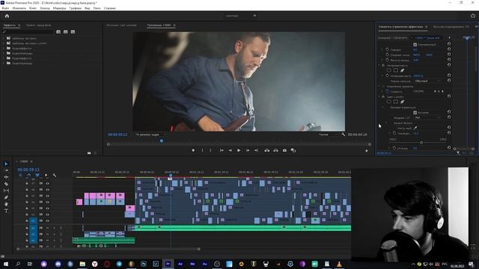Open program monitor button editor plus icon

click(x=367, y=151)
